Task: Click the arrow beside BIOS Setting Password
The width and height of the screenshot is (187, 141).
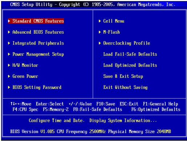Action: pyautogui.click(x=9, y=87)
